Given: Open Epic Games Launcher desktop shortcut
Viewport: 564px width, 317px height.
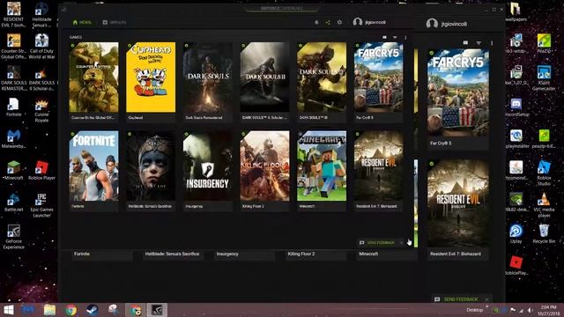Looking at the screenshot, I should click(x=41, y=205).
